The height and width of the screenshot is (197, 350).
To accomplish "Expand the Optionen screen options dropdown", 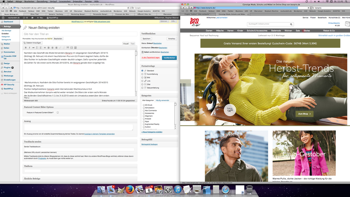I will pos(164,21).
